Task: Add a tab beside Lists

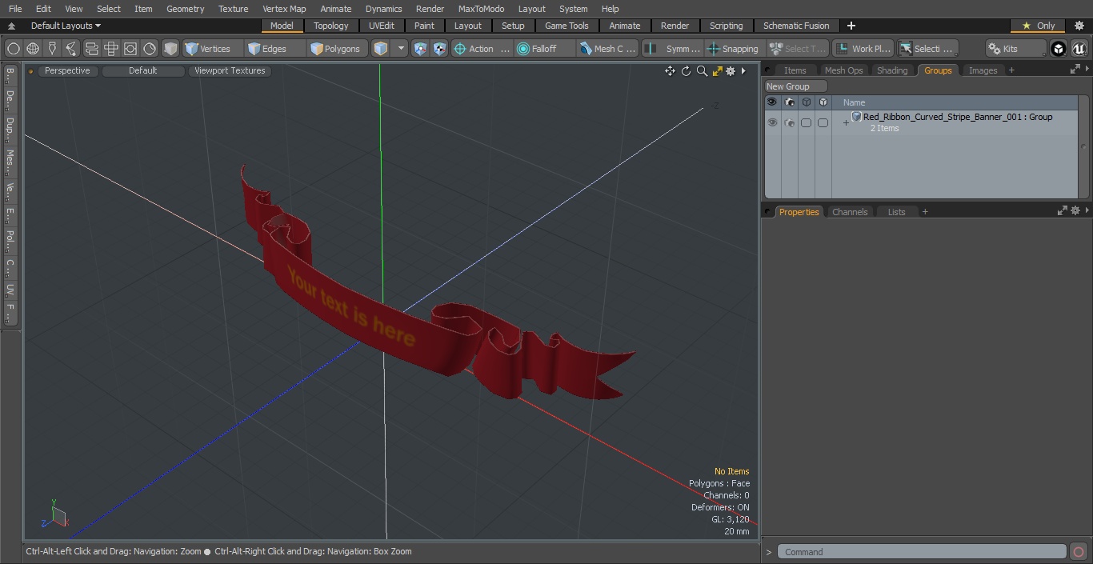Action: point(925,212)
